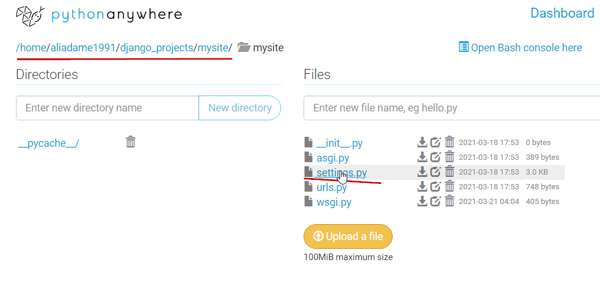Click the Directories heading

[47, 74]
